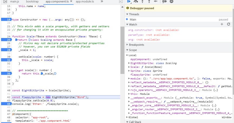The image size is (234, 123).
Task: Refresh the watch expressions
Action: [x=229, y=24]
